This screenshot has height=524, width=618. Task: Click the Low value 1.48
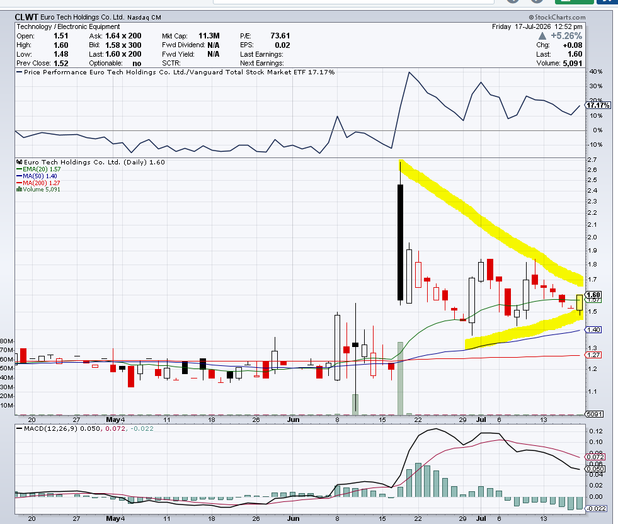click(x=60, y=54)
